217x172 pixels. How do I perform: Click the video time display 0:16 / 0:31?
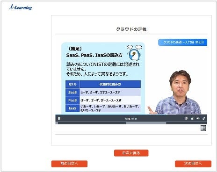click(131, 119)
